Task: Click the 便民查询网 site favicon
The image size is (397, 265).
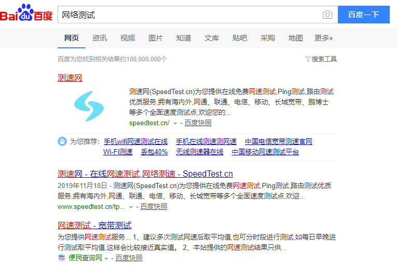Action: point(62,258)
